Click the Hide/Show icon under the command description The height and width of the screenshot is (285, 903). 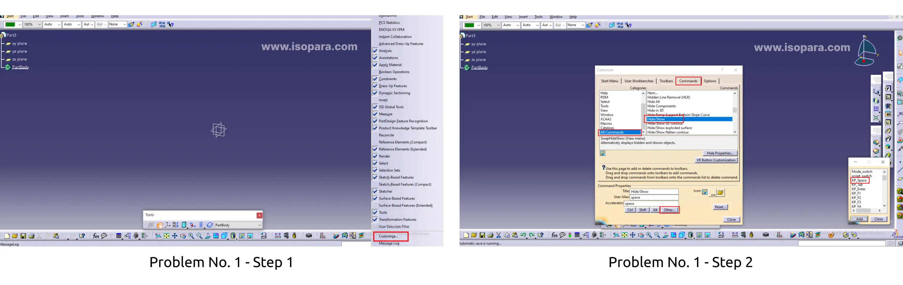(x=603, y=153)
